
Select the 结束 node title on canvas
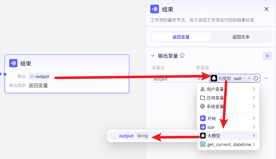click(x=26, y=63)
